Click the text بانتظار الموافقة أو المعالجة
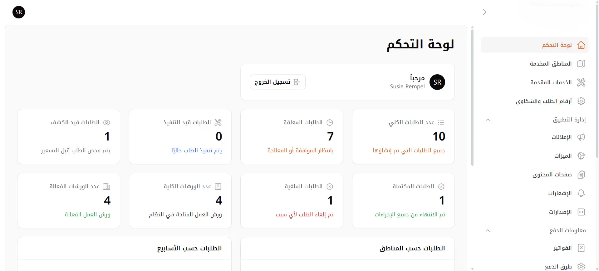Screen dimensions: 599x271 (301, 150)
